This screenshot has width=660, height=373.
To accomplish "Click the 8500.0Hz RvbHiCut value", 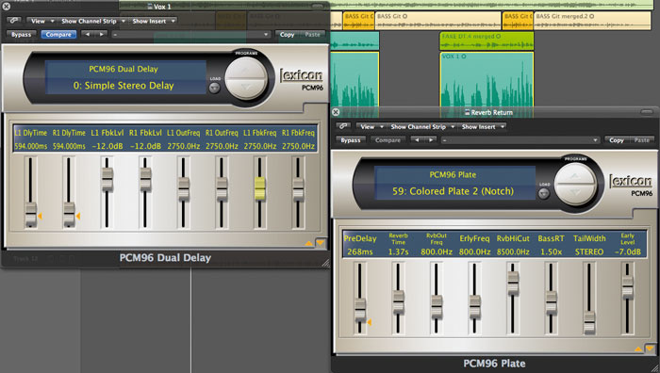I will pos(513,251).
